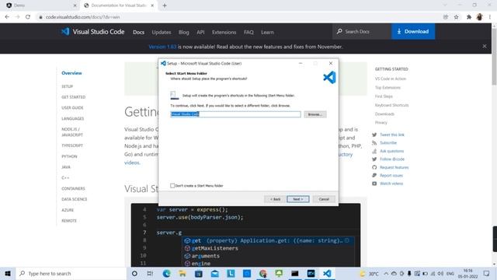
Task: Open the Chrome three-dot menu
Action: coord(490,17)
